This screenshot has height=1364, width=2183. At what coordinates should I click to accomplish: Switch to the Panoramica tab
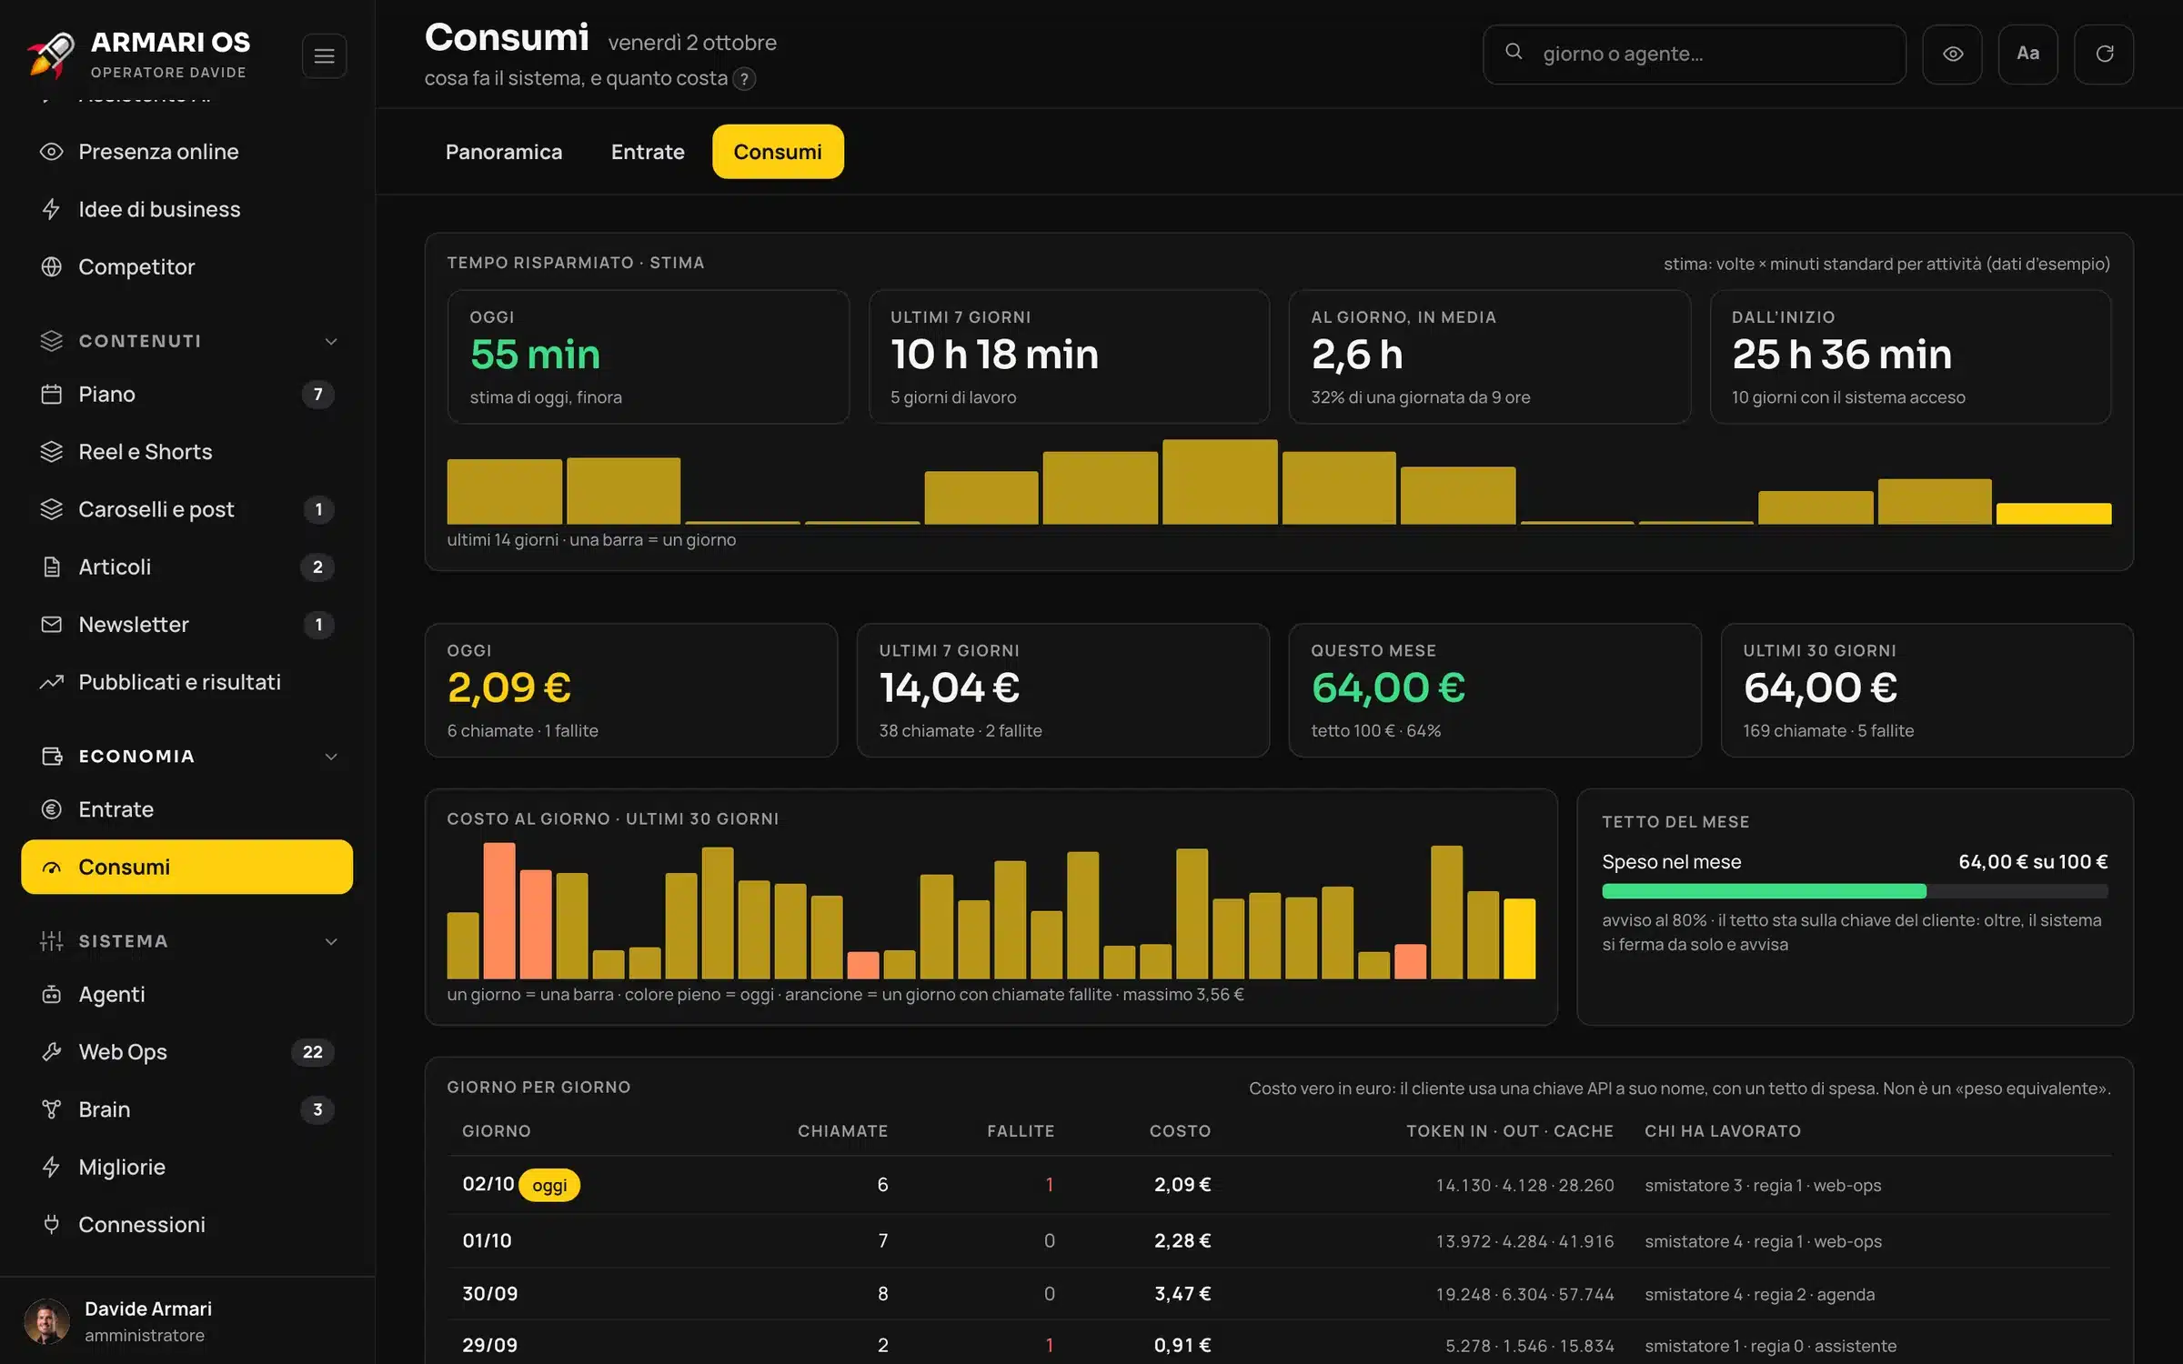tap(504, 152)
